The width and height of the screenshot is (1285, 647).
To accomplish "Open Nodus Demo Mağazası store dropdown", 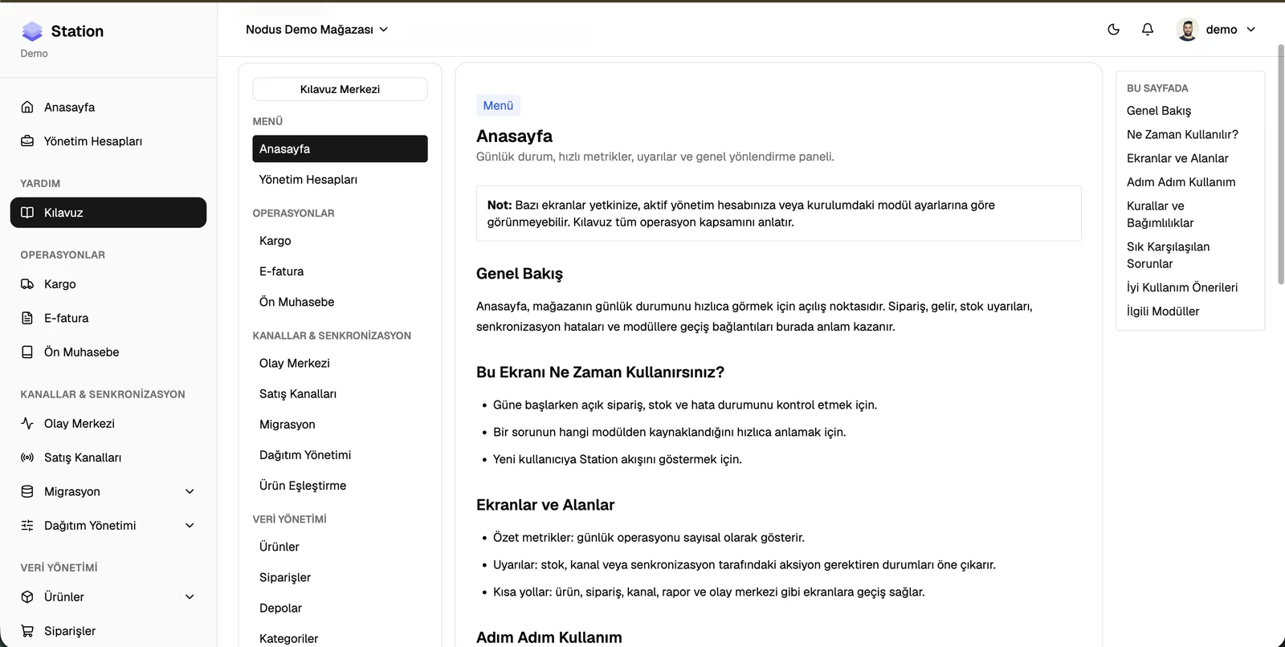I will pos(316,30).
